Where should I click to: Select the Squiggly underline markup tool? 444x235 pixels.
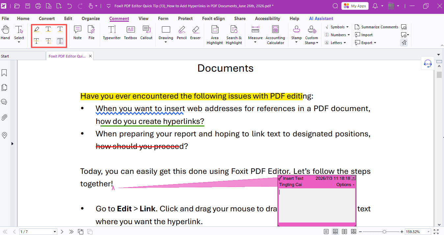[x=48, y=29]
